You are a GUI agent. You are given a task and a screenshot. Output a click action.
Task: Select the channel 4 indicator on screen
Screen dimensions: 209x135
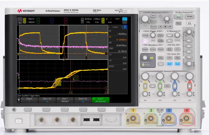pyautogui.click(x=65, y=20)
